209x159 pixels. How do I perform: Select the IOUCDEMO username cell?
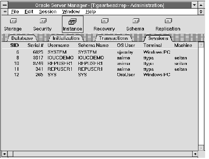60,58
